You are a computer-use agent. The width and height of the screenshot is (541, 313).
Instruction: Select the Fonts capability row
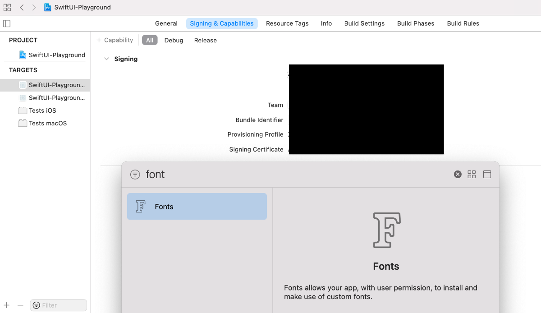(197, 207)
